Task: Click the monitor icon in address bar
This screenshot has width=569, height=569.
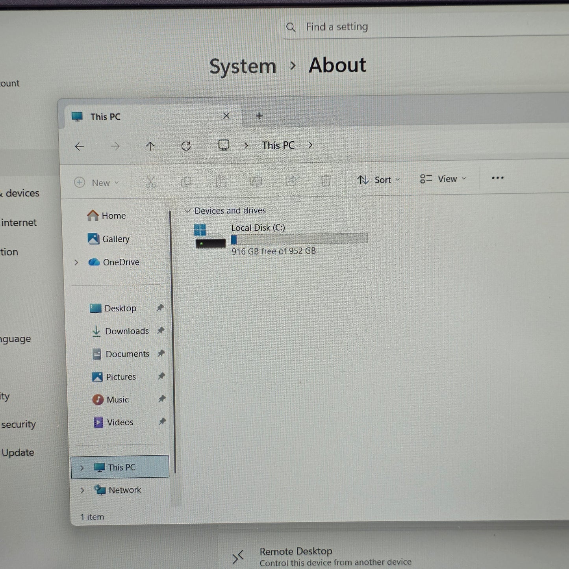Action: pos(224,145)
